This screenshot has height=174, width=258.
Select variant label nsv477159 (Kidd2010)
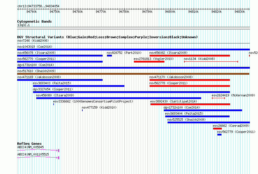click(x=99, y=107)
